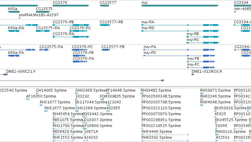Select the CG13577-RB transcript glyph
251x142 pixels.
105,25
